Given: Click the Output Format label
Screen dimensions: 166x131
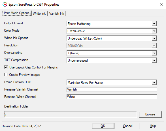Looking at the screenshot, I should [x=14, y=23].
